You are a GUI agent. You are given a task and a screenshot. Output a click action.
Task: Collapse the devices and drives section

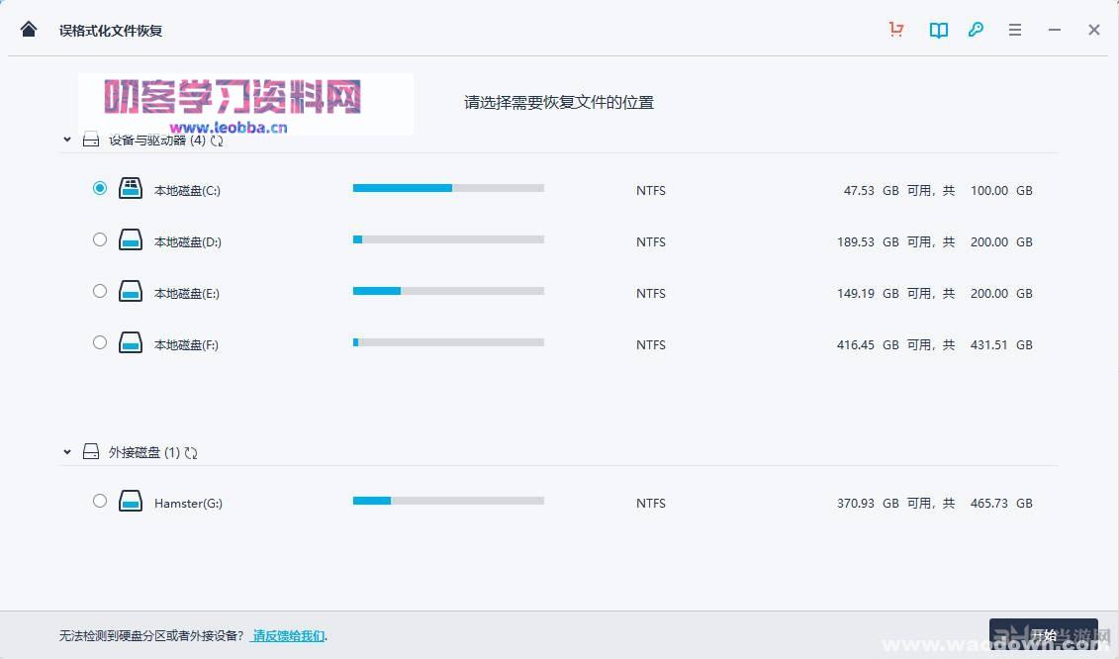[x=67, y=141]
